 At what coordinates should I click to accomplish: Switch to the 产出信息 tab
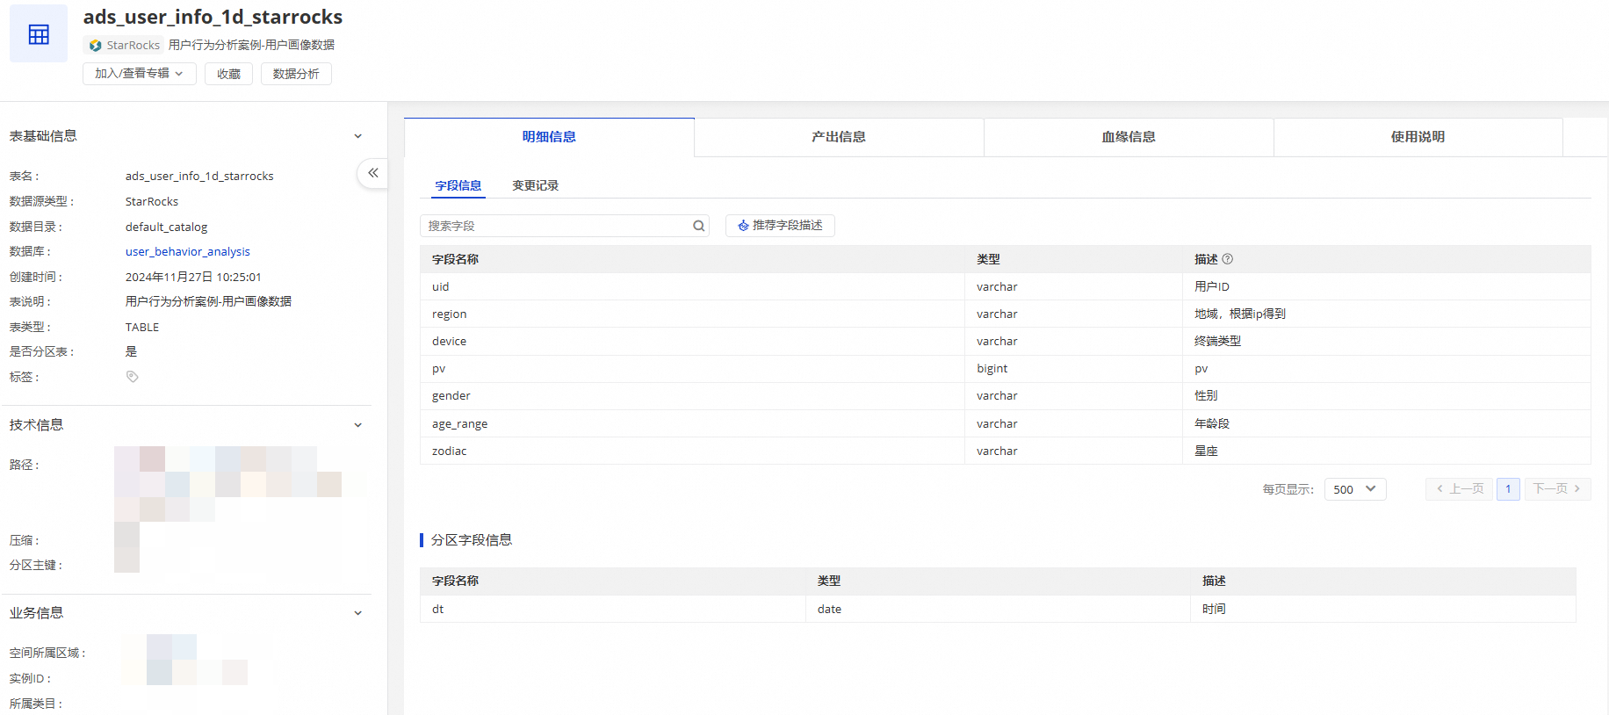[x=839, y=137]
